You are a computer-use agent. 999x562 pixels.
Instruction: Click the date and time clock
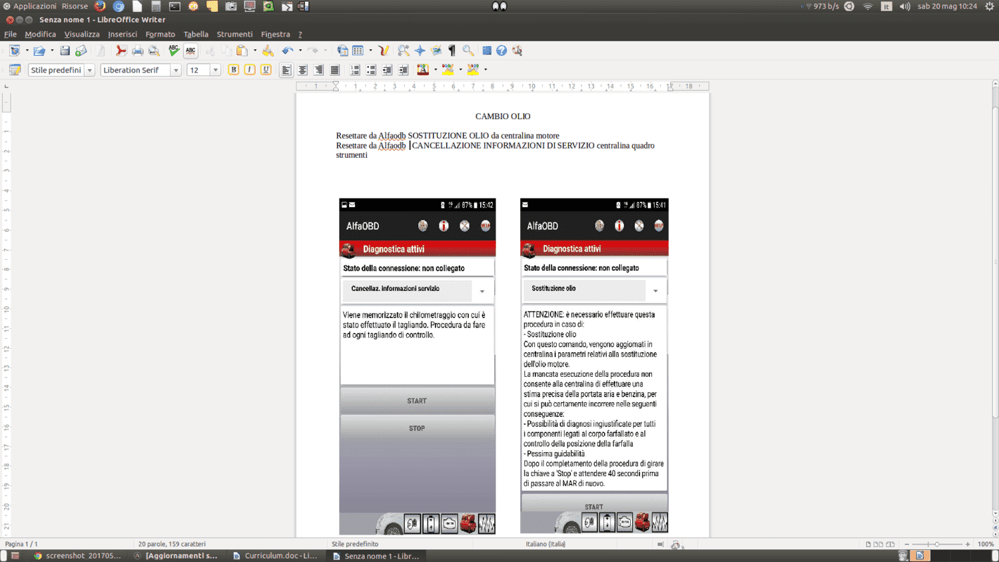pos(947,6)
